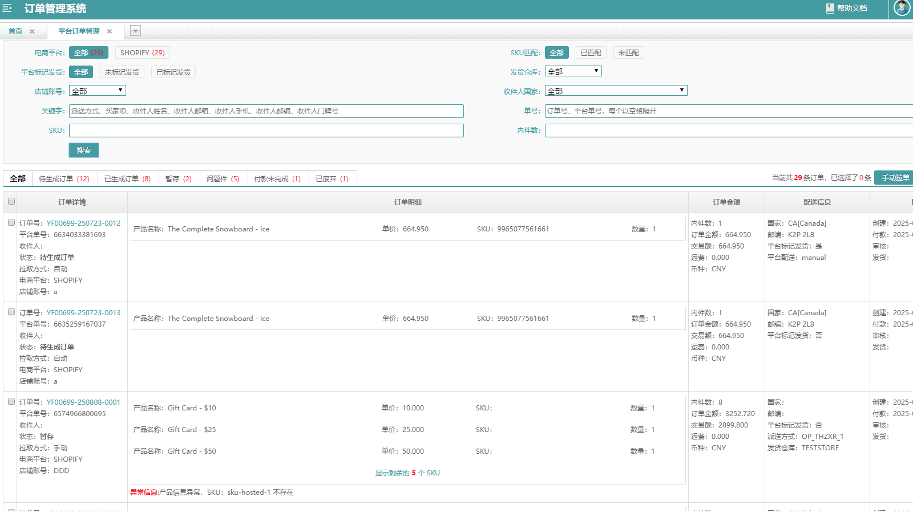This screenshot has height=513, width=913.
Task: Switch to the 问题件 (5) tab
Action: click(x=223, y=179)
